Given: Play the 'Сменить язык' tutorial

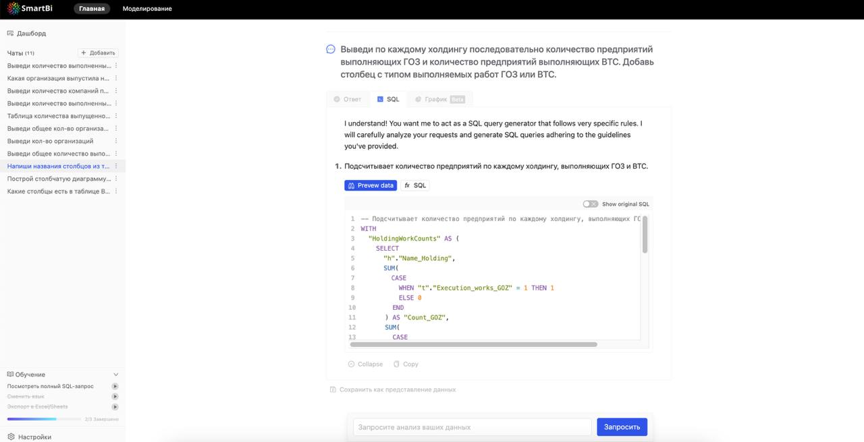Looking at the screenshot, I should tap(115, 397).
